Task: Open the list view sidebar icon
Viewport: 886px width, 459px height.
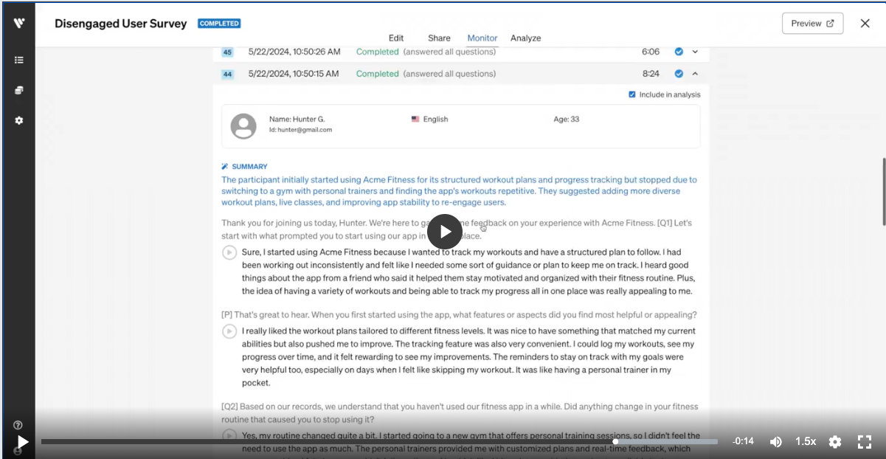Action: tap(19, 60)
